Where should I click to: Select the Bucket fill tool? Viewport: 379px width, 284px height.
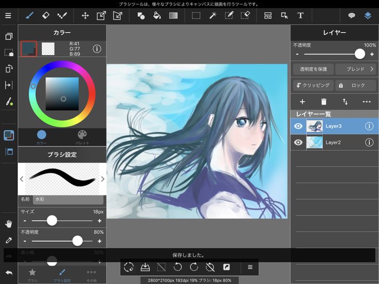157,16
